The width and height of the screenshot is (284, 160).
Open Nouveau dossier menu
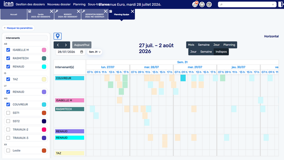point(59,4)
